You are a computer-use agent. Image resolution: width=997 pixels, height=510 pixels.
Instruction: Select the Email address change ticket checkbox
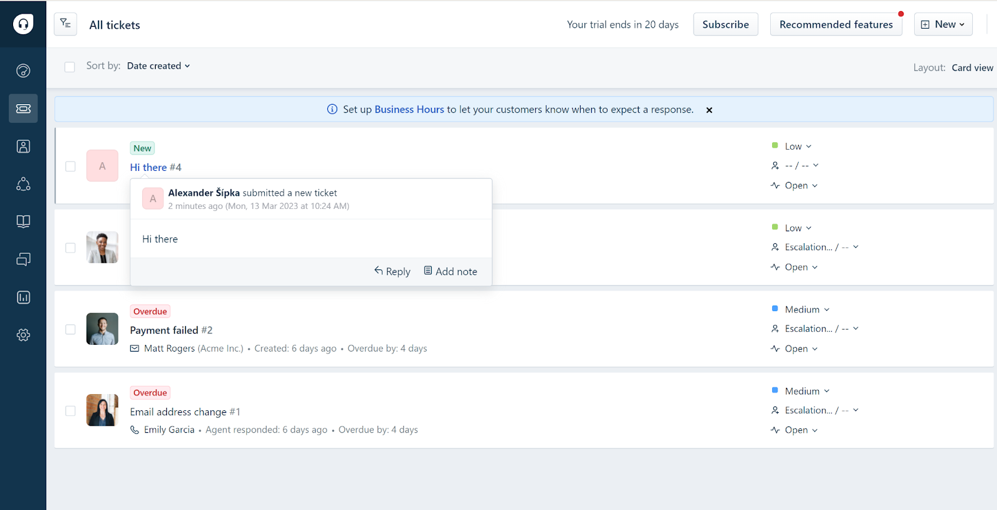point(70,411)
